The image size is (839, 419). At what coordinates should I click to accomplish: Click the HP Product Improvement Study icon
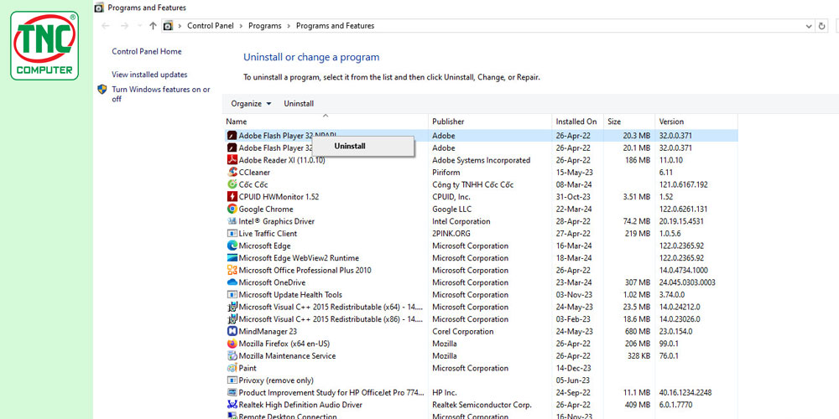[x=232, y=393]
